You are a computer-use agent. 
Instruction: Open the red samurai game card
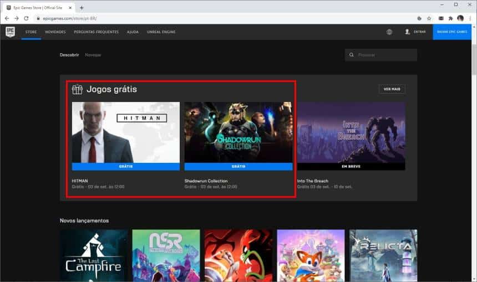coord(238,255)
